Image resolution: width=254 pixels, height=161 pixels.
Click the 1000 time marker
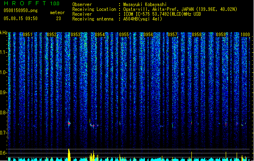coord(245,35)
